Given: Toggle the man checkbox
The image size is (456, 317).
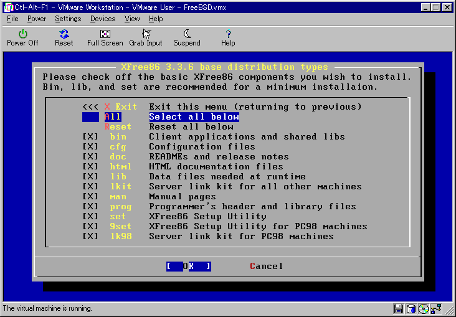Looking at the screenshot, I should 90,197.
